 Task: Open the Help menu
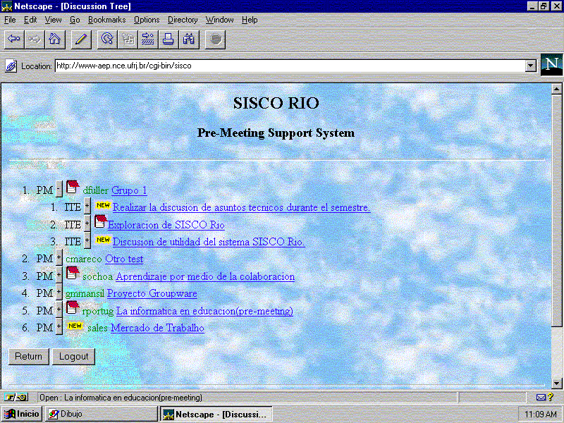point(250,20)
